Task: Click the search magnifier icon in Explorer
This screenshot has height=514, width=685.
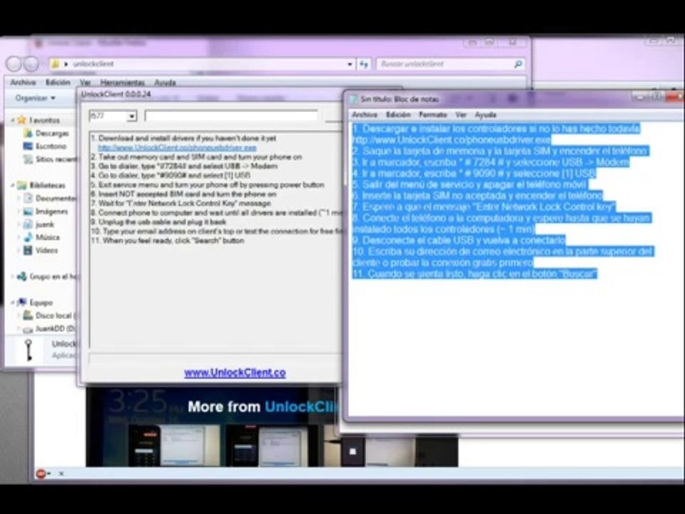Action: click(518, 64)
